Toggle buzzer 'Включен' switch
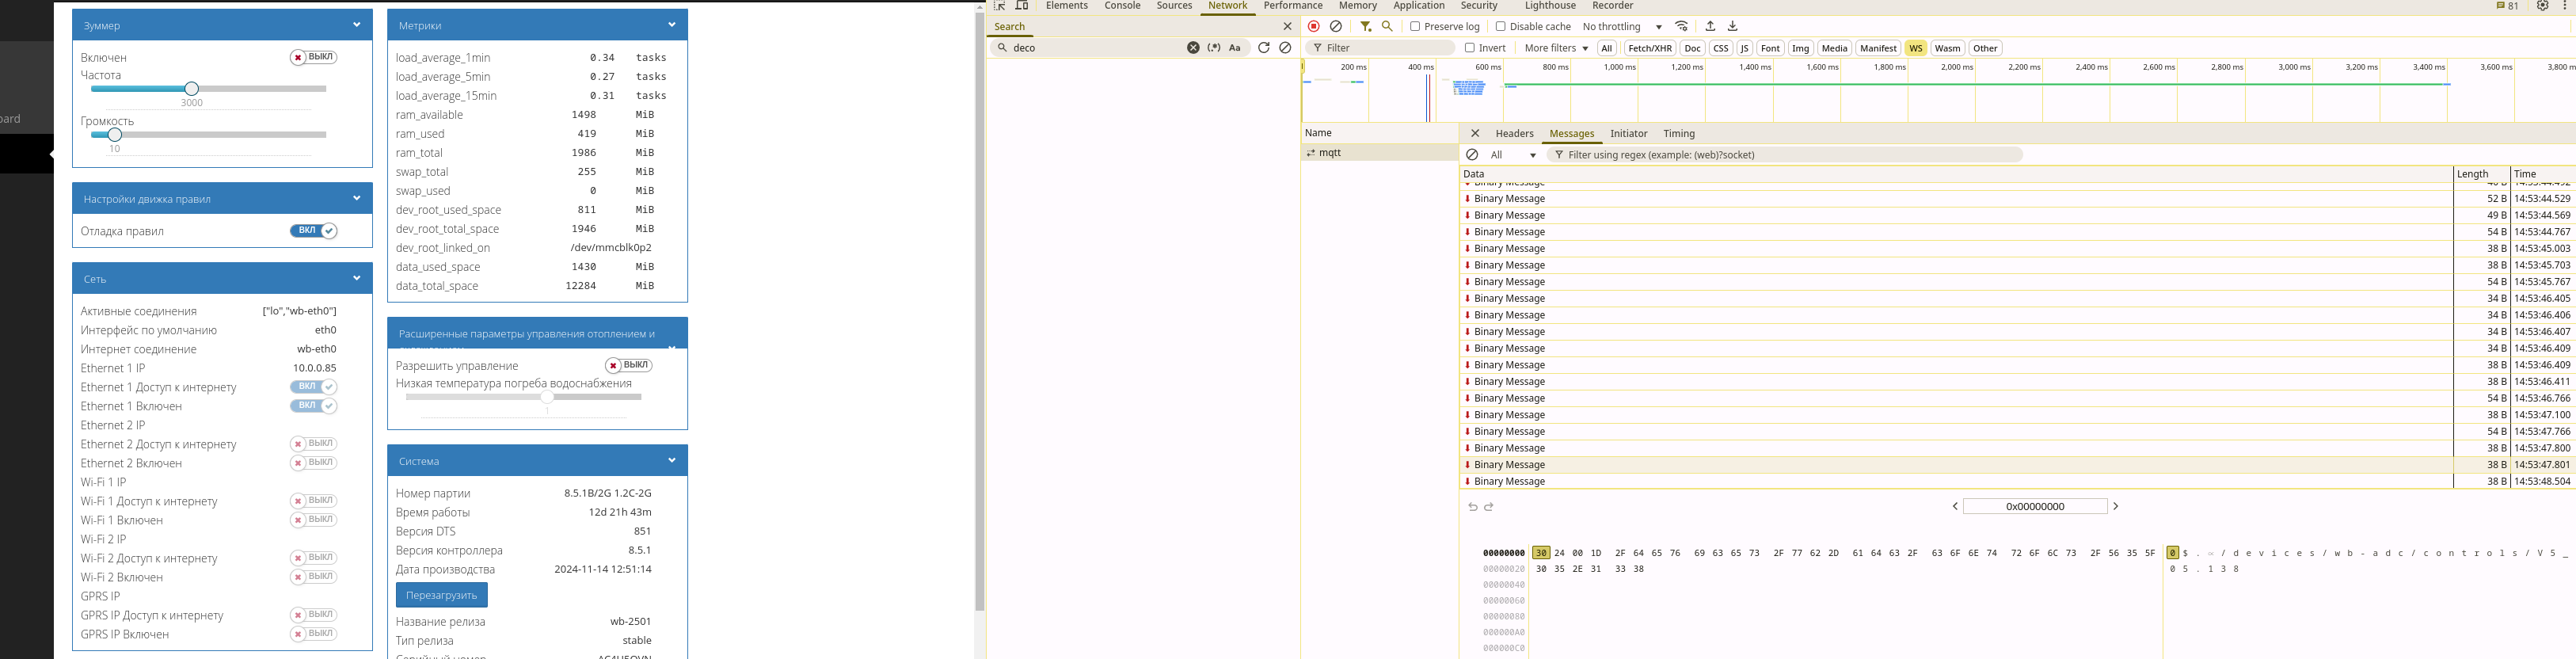Screen dimensions: 2576x659 pyautogui.click(x=313, y=58)
